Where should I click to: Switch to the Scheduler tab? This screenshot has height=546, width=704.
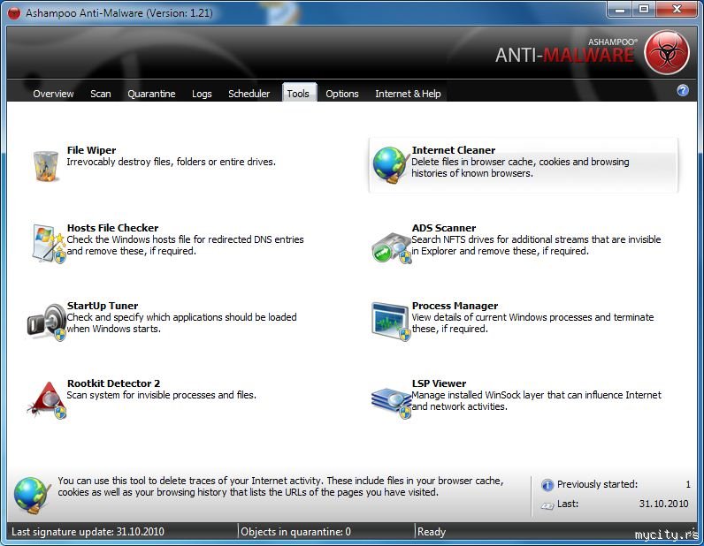click(x=249, y=94)
